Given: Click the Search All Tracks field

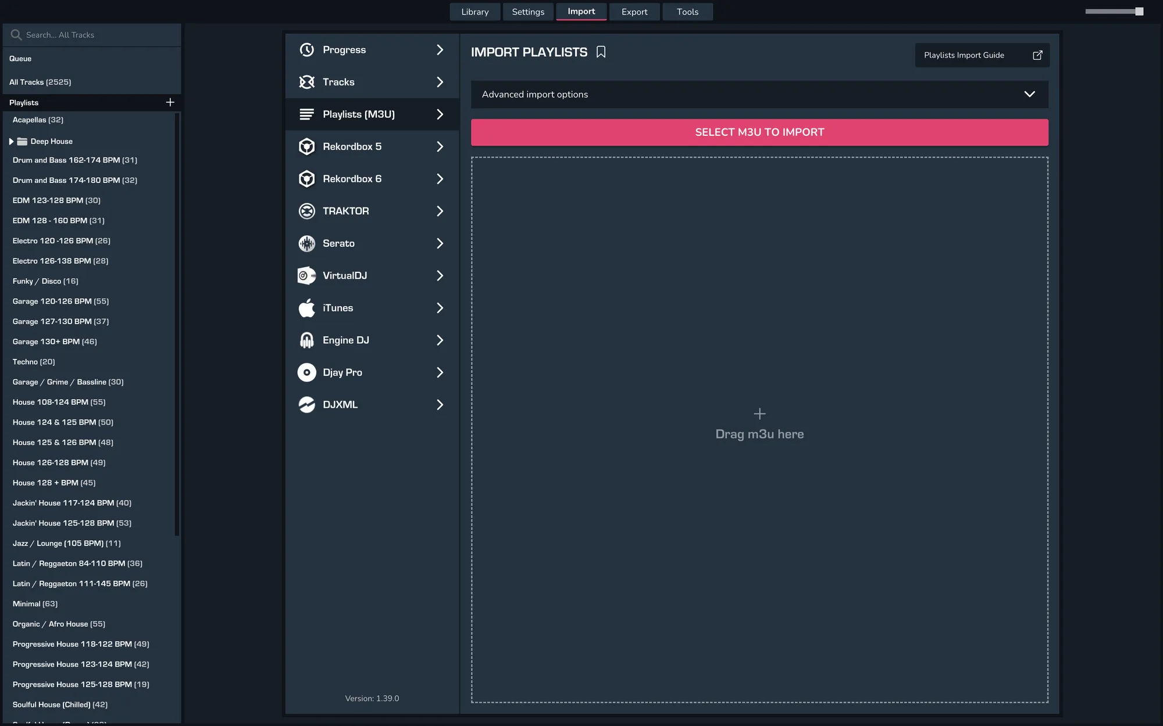Looking at the screenshot, I should coord(93,35).
